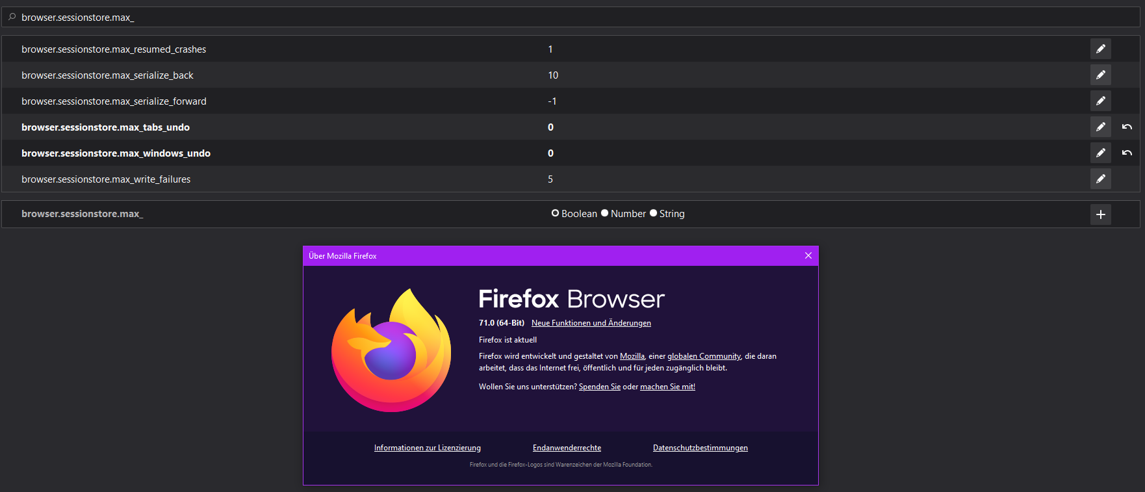Select the Number type radio button

[x=604, y=213]
